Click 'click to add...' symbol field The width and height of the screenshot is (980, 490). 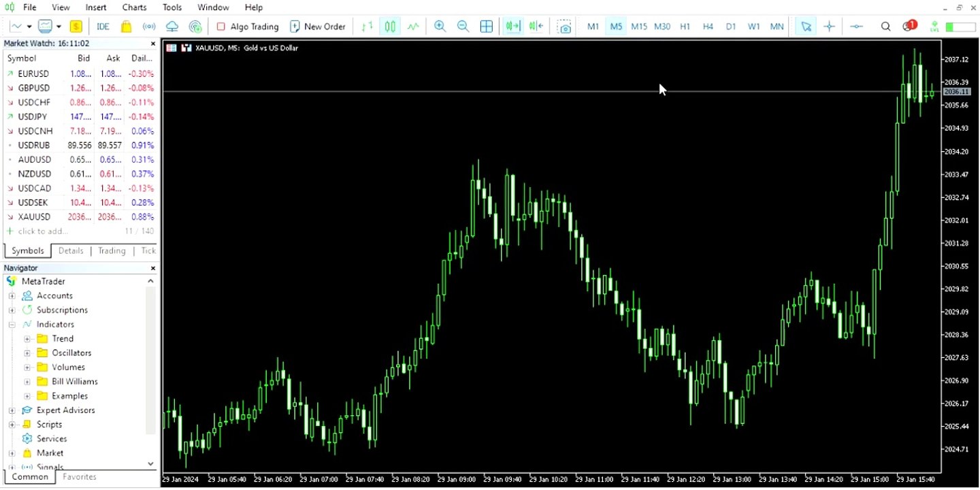click(43, 231)
